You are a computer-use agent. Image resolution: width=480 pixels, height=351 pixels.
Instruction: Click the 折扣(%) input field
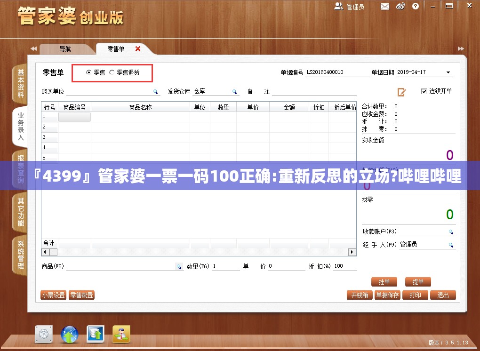tap(345, 266)
